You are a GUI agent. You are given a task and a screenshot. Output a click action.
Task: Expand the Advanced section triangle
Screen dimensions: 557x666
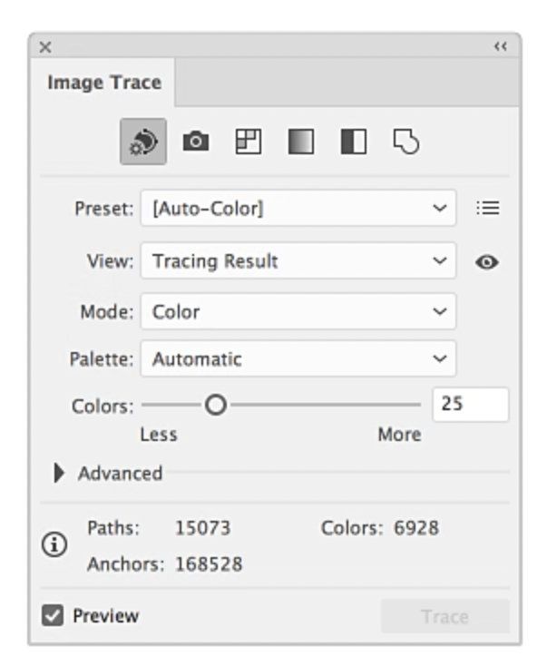point(59,473)
